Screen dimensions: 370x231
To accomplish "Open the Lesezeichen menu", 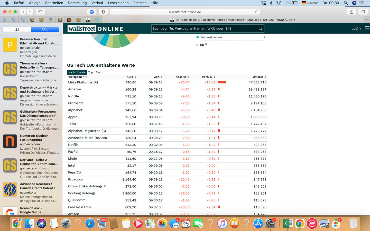I will pyautogui.click(x=118, y=3).
